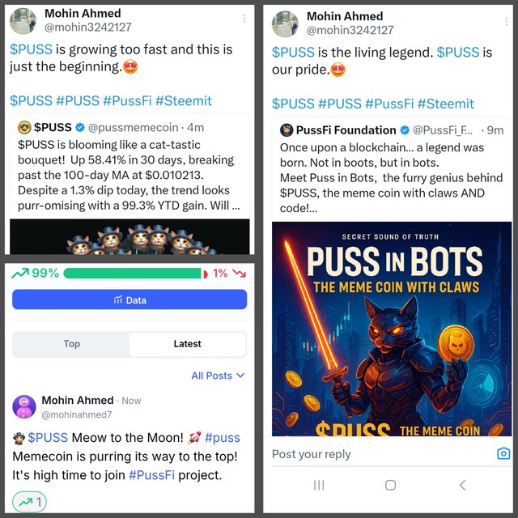Open the purple avatar for @mohinahmed7
Screen dimensions: 518x518
click(24, 406)
